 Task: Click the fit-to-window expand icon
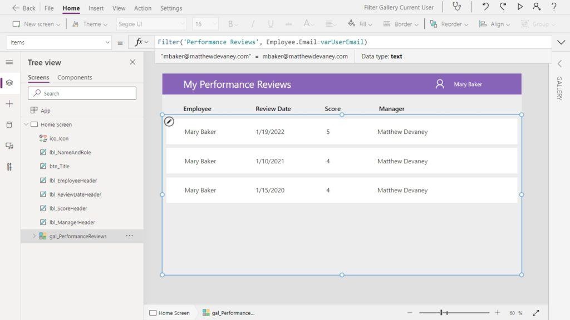coord(536,313)
